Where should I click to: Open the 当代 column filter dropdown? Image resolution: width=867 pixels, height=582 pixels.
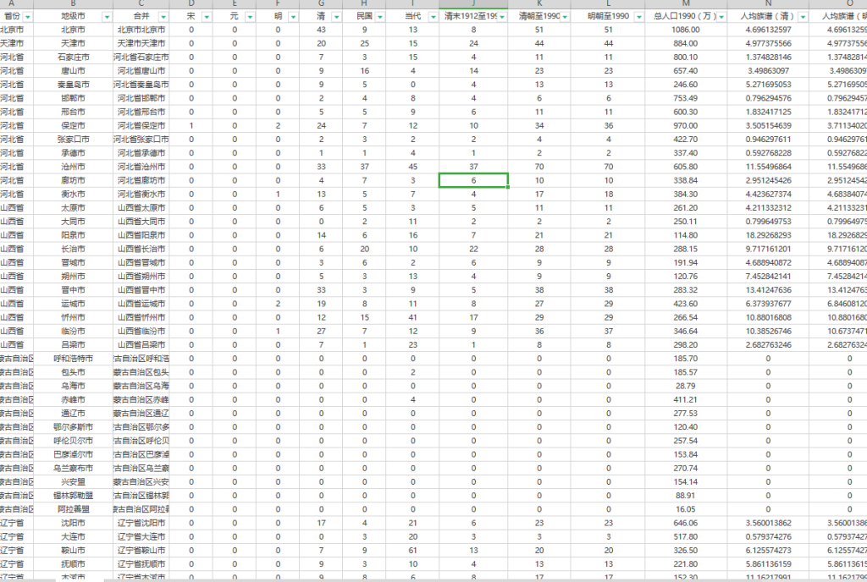click(x=432, y=17)
